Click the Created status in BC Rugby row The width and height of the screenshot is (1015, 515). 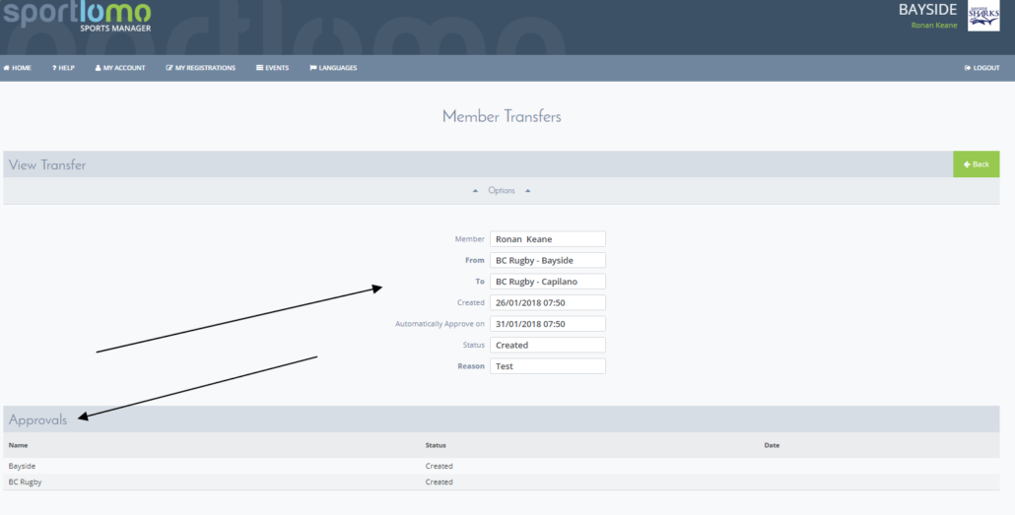[x=439, y=482]
